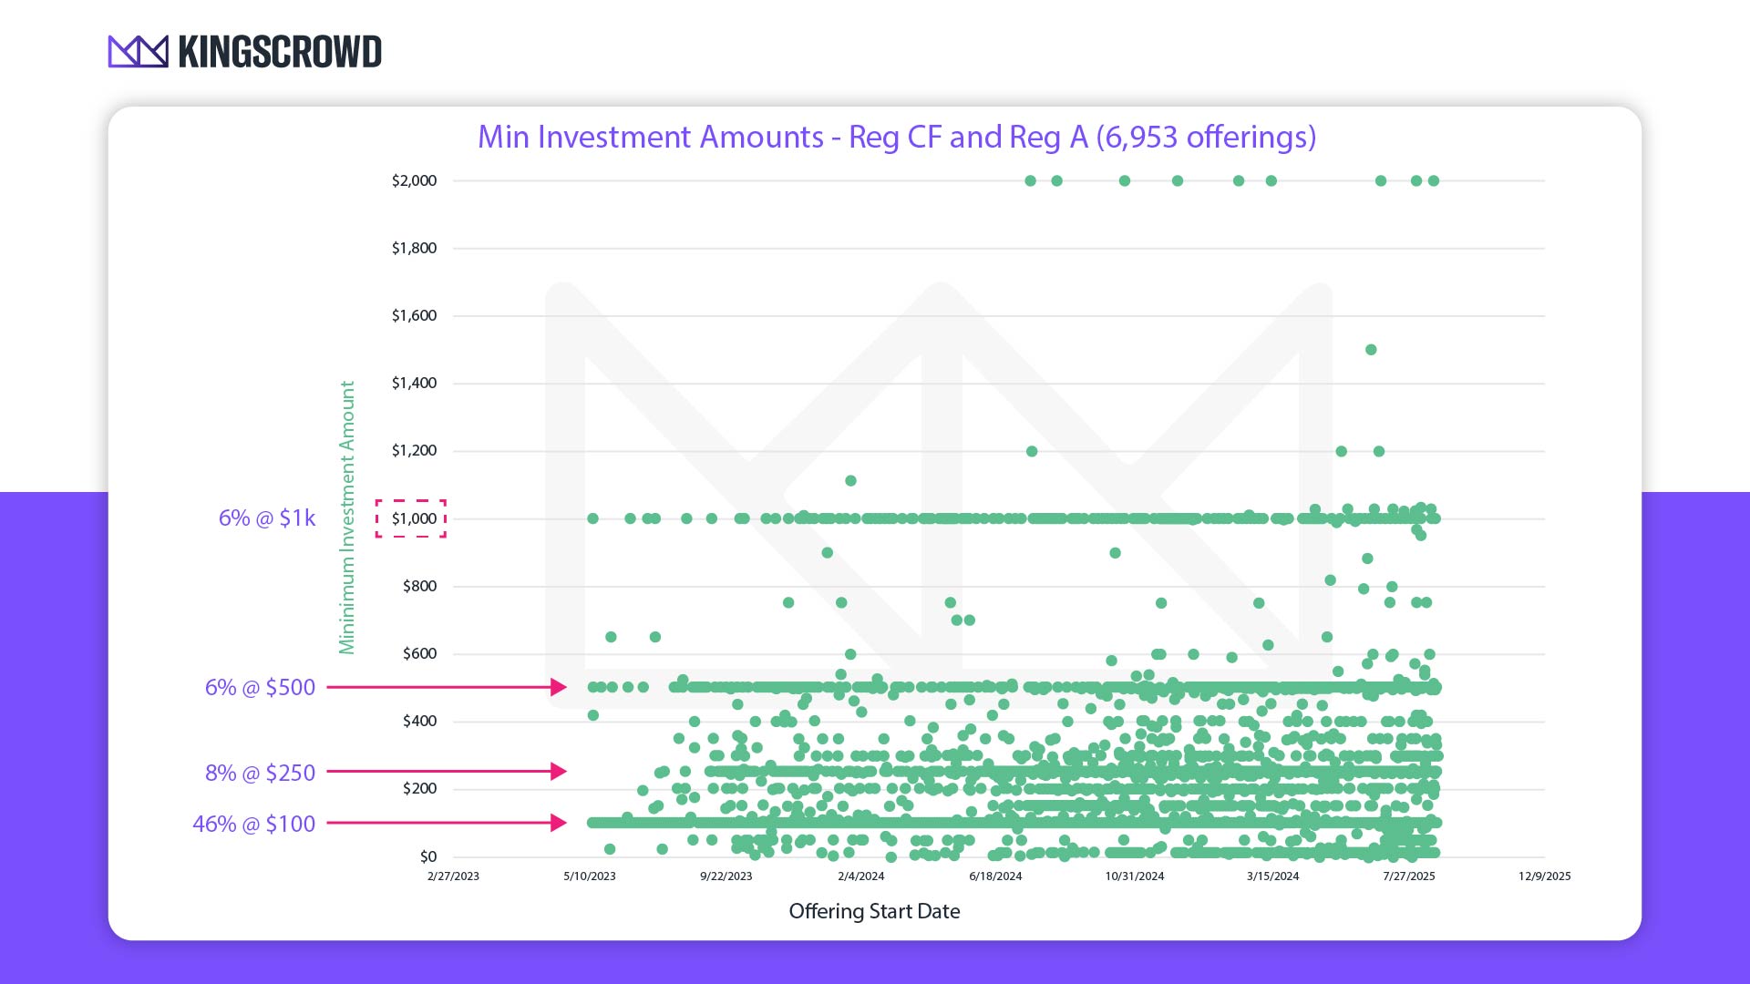
Task: Select the dashed highlight box around $1,000
Action: click(x=410, y=518)
